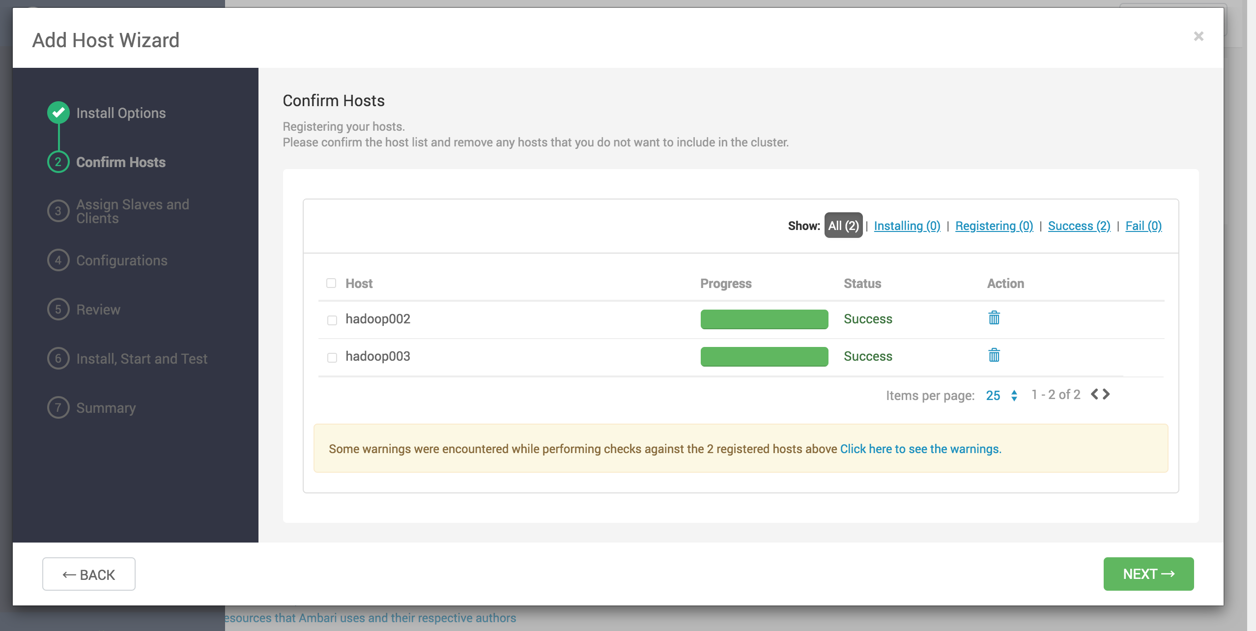The width and height of the screenshot is (1256, 631).
Task: Click trash icon for hadoop003
Action: point(994,355)
